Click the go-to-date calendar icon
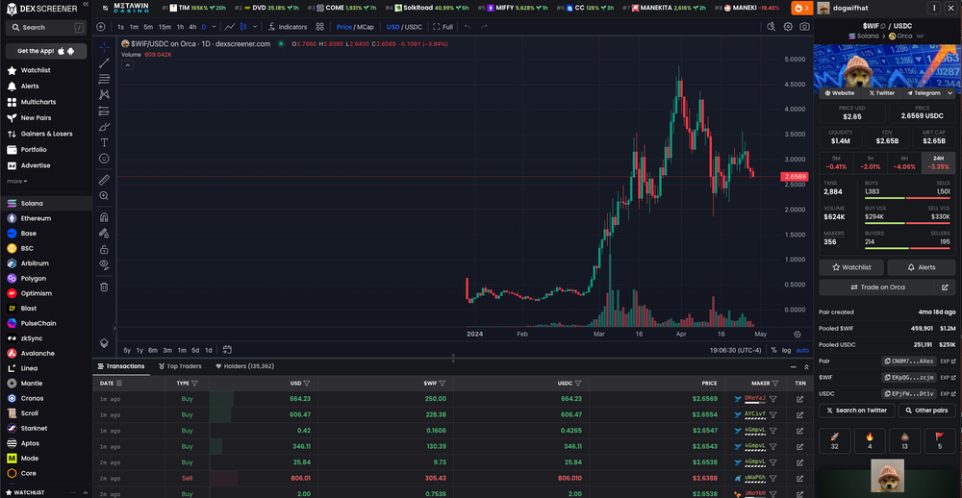This screenshot has width=962, height=498. click(227, 350)
